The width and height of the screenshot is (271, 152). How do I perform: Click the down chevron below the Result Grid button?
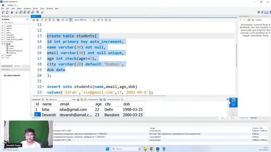tap(233, 114)
